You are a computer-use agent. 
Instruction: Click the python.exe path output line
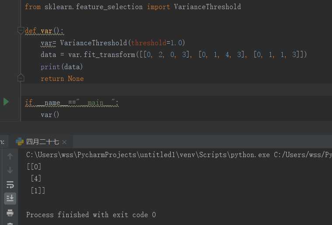pyautogui.click(x=179, y=155)
